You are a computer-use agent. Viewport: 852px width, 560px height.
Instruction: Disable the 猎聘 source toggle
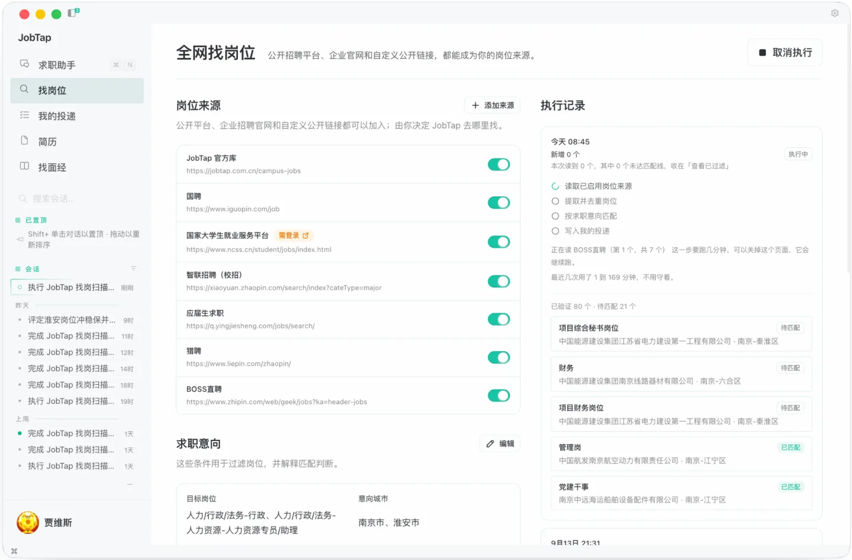click(x=499, y=357)
